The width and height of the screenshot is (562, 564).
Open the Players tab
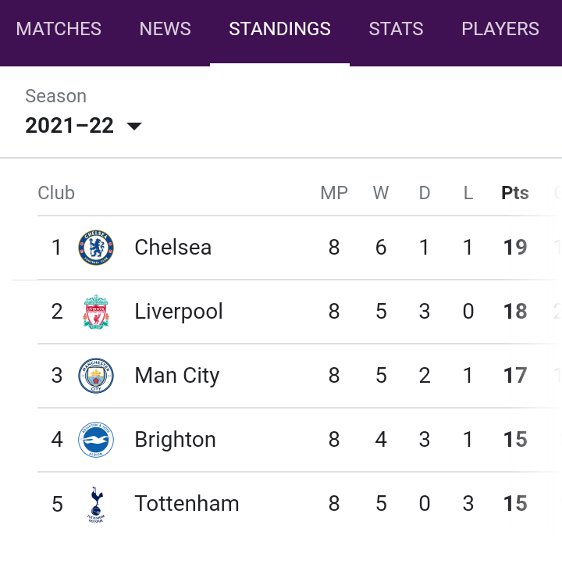(x=500, y=29)
